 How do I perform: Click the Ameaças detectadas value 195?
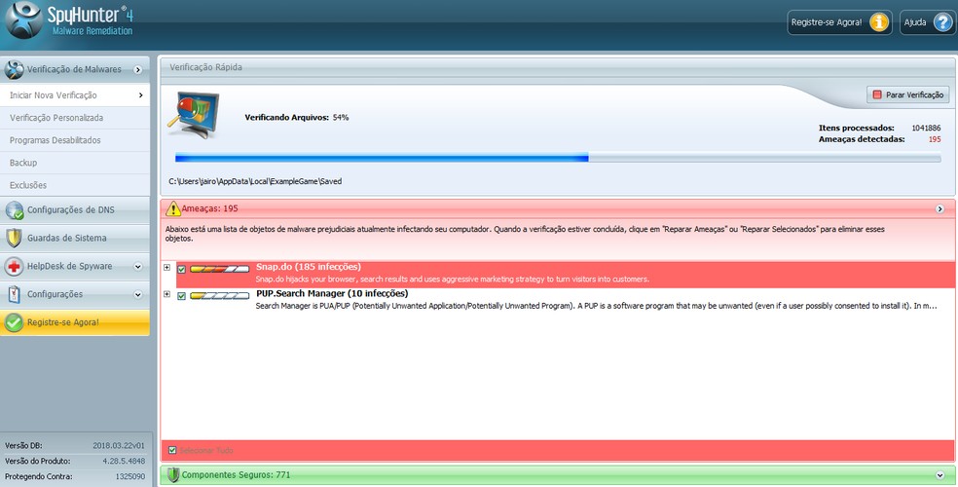(x=935, y=140)
